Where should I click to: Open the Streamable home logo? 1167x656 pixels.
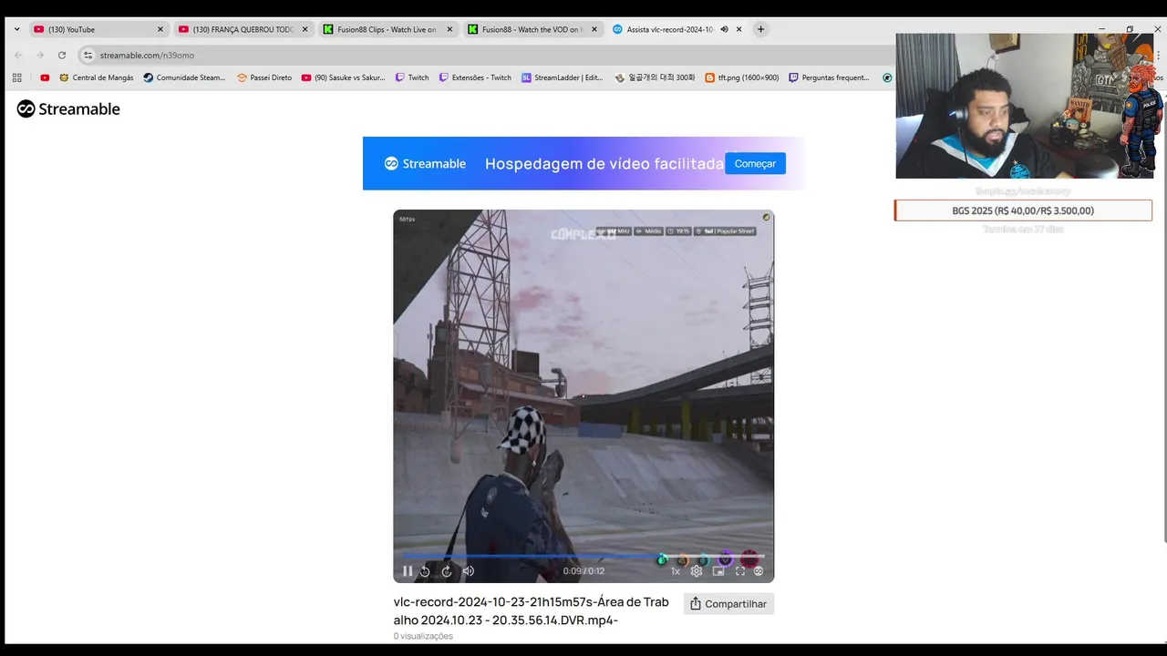click(x=68, y=109)
